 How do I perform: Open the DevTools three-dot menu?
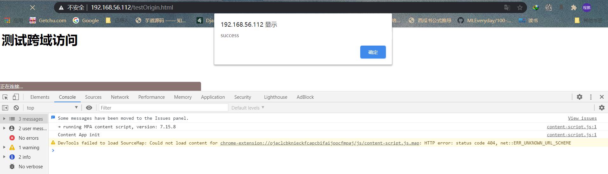(591, 97)
